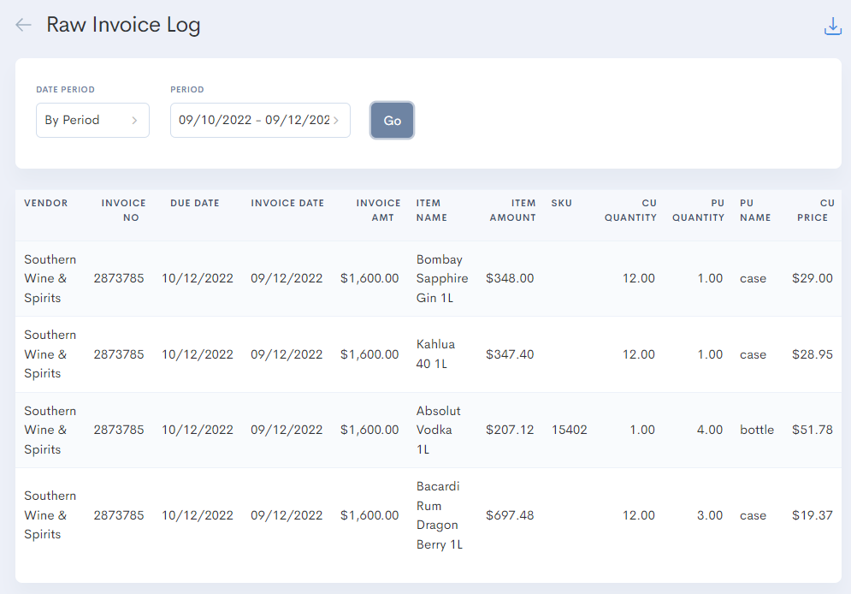Open the By Period date dropdown
This screenshot has width=851, height=594.
coord(92,121)
